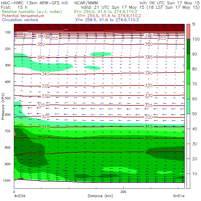Click the '%' unit above the colorbar
The image size is (201, 201).
(194, 24)
